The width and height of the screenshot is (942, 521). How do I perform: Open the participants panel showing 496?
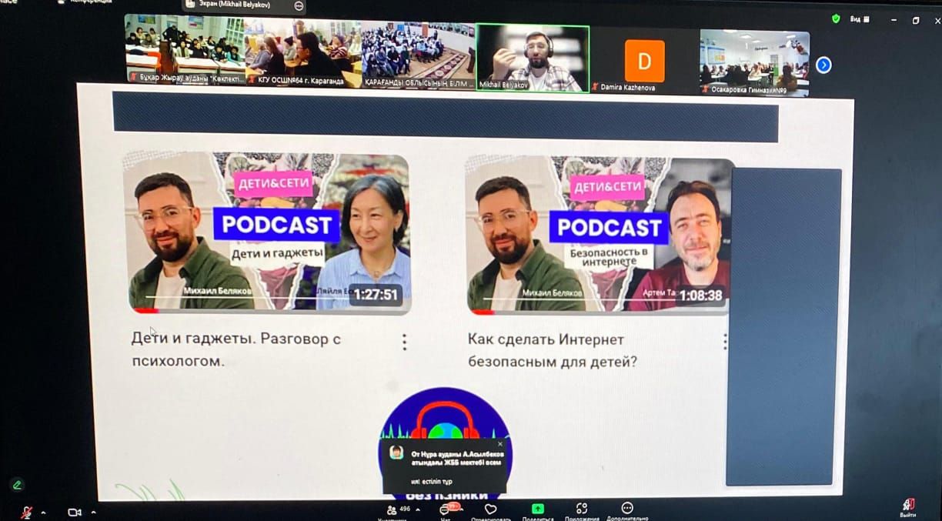click(x=399, y=509)
